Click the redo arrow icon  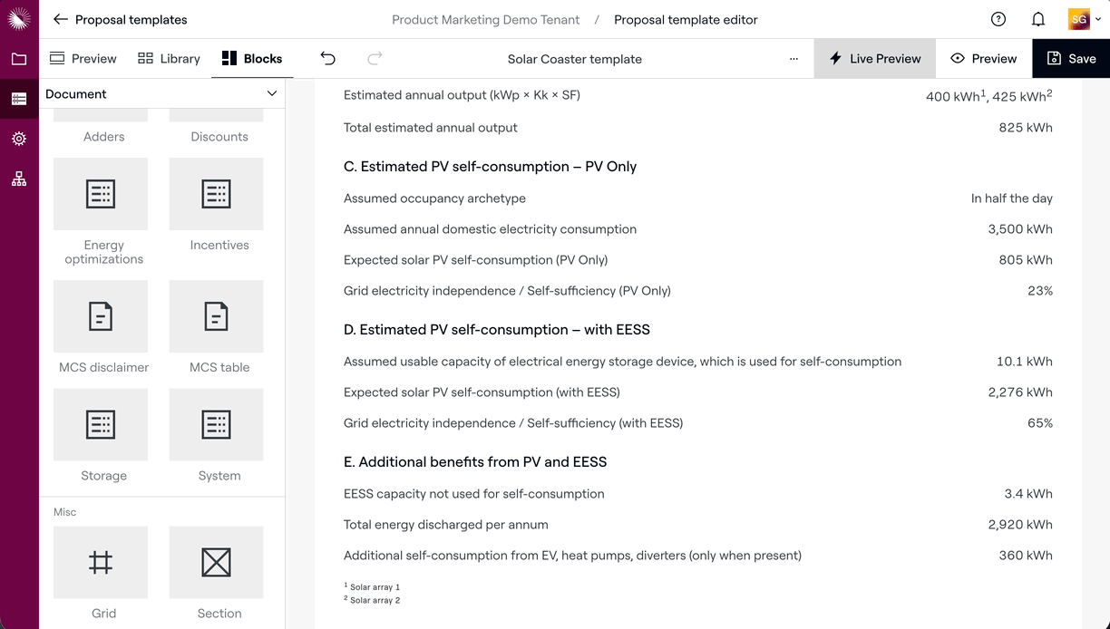click(375, 59)
